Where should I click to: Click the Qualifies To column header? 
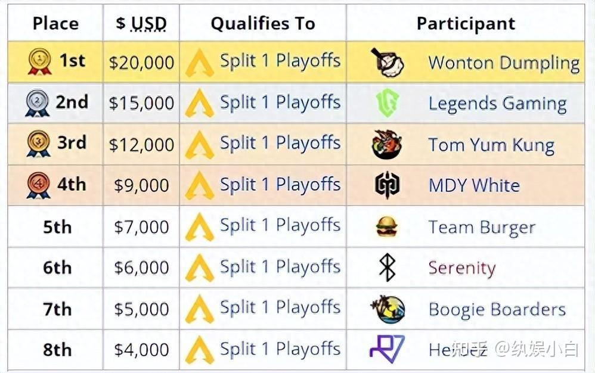point(262,24)
